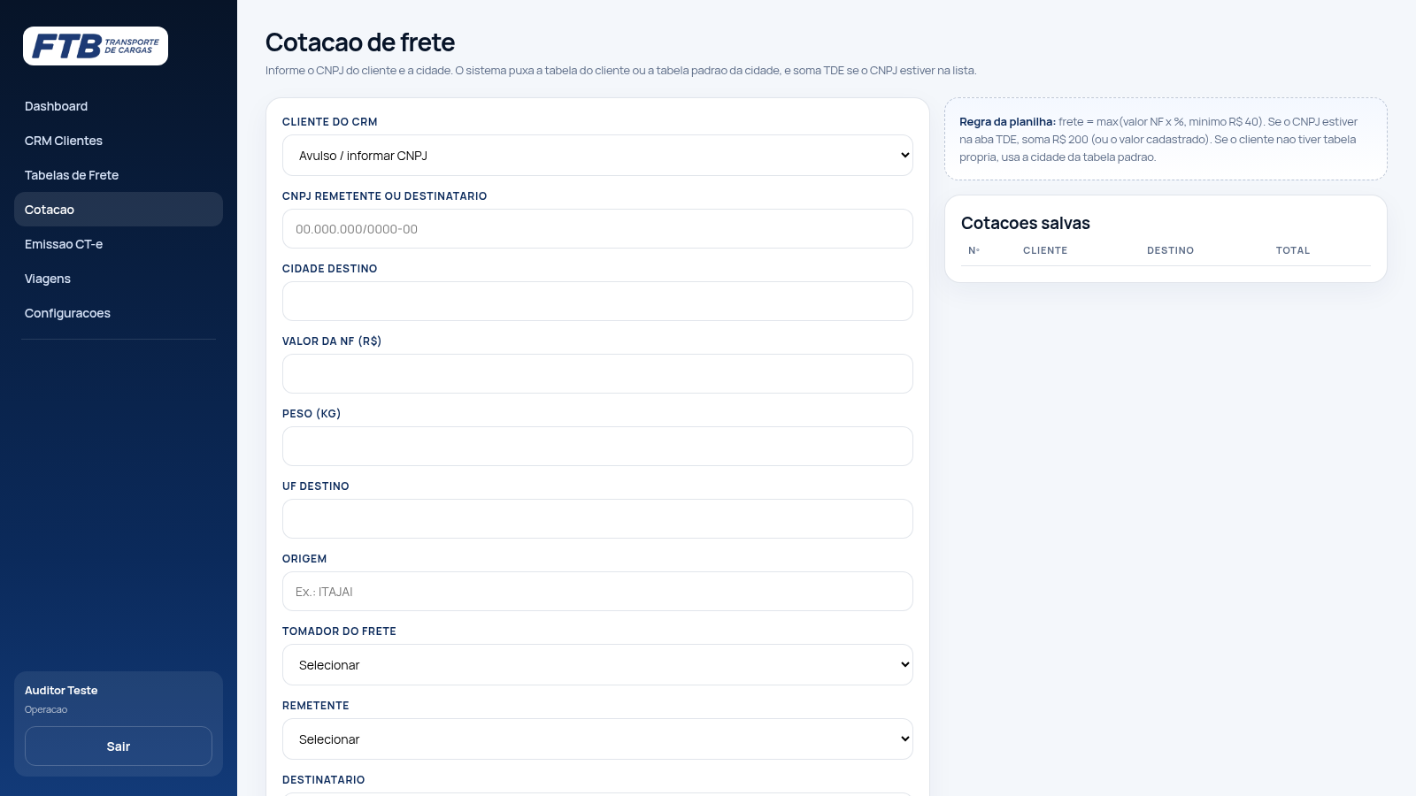Viewport: 1416px width, 796px height.
Task: Click into the Peso (KG) field
Action: click(597, 447)
